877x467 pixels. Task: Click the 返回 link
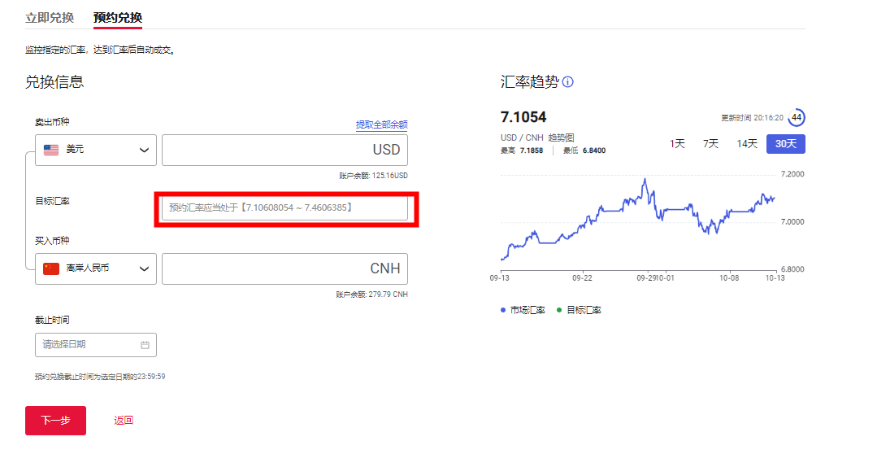124,421
